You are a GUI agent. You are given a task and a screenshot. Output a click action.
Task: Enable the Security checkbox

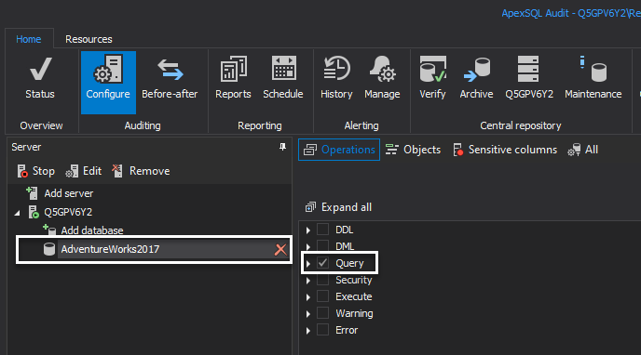tap(322, 280)
